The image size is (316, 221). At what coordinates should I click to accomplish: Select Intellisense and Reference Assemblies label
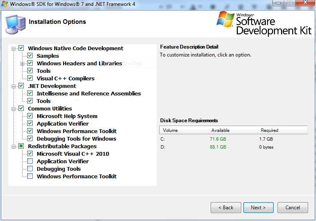[89, 93]
